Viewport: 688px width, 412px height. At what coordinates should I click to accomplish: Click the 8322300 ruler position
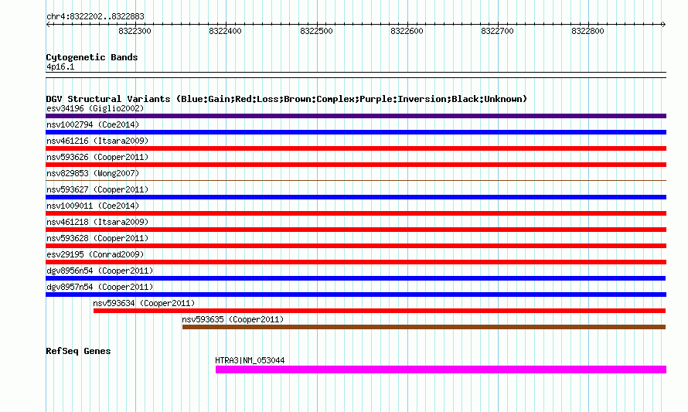click(135, 31)
